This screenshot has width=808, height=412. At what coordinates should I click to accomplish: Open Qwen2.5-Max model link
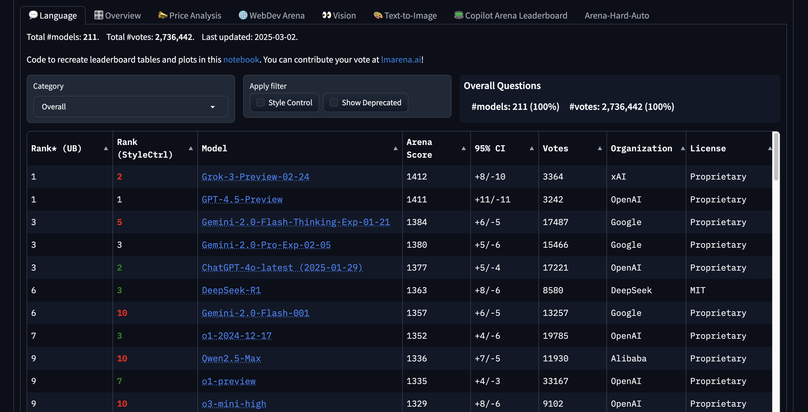click(231, 358)
